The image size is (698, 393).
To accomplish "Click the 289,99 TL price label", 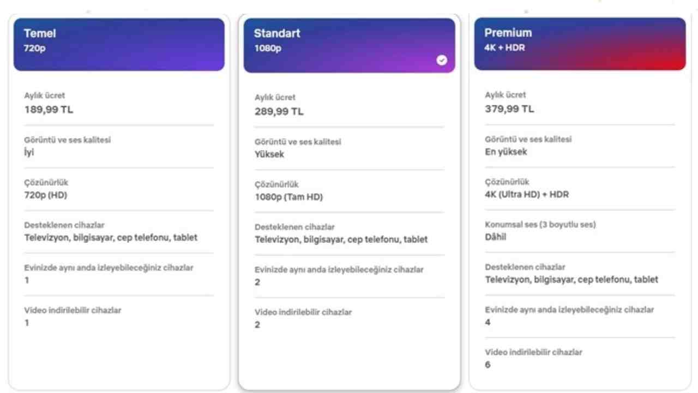I will tap(279, 111).
